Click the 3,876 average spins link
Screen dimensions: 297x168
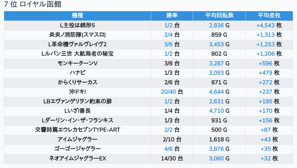216,149
